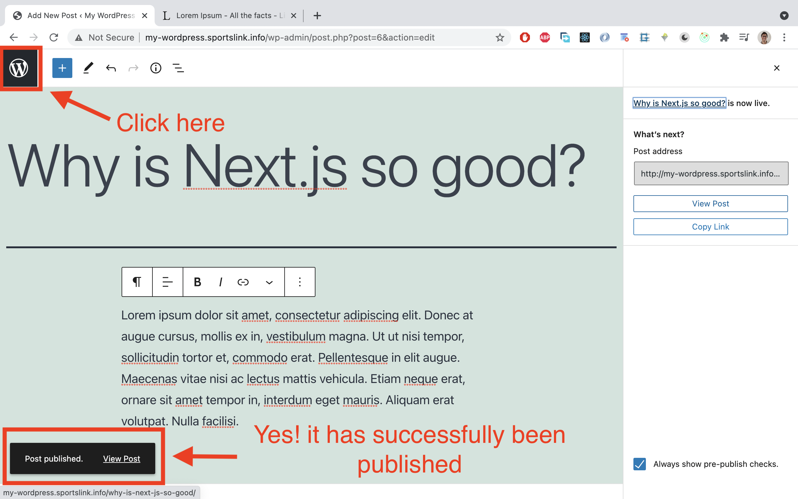Click the View Post button in sidebar
Viewport: 798px width, 499px height.
(710, 204)
